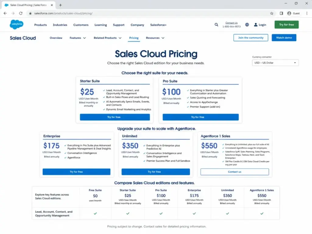The width and height of the screenshot is (312, 234).
Task: Click Contact us under Agentforce 1 Sales
Action: (235, 172)
